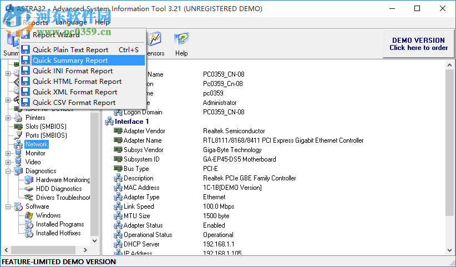Image resolution: width=456 pixels, height=267 pixels.
Task: Open the Help menu in menu bar
Action: pos(102,22)
